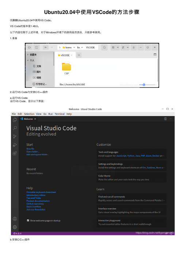The height and width of the screenshot is (261, 184).
Task: Toggle Show welcome page on startup checkbox
Action: (x=28, y=220)
